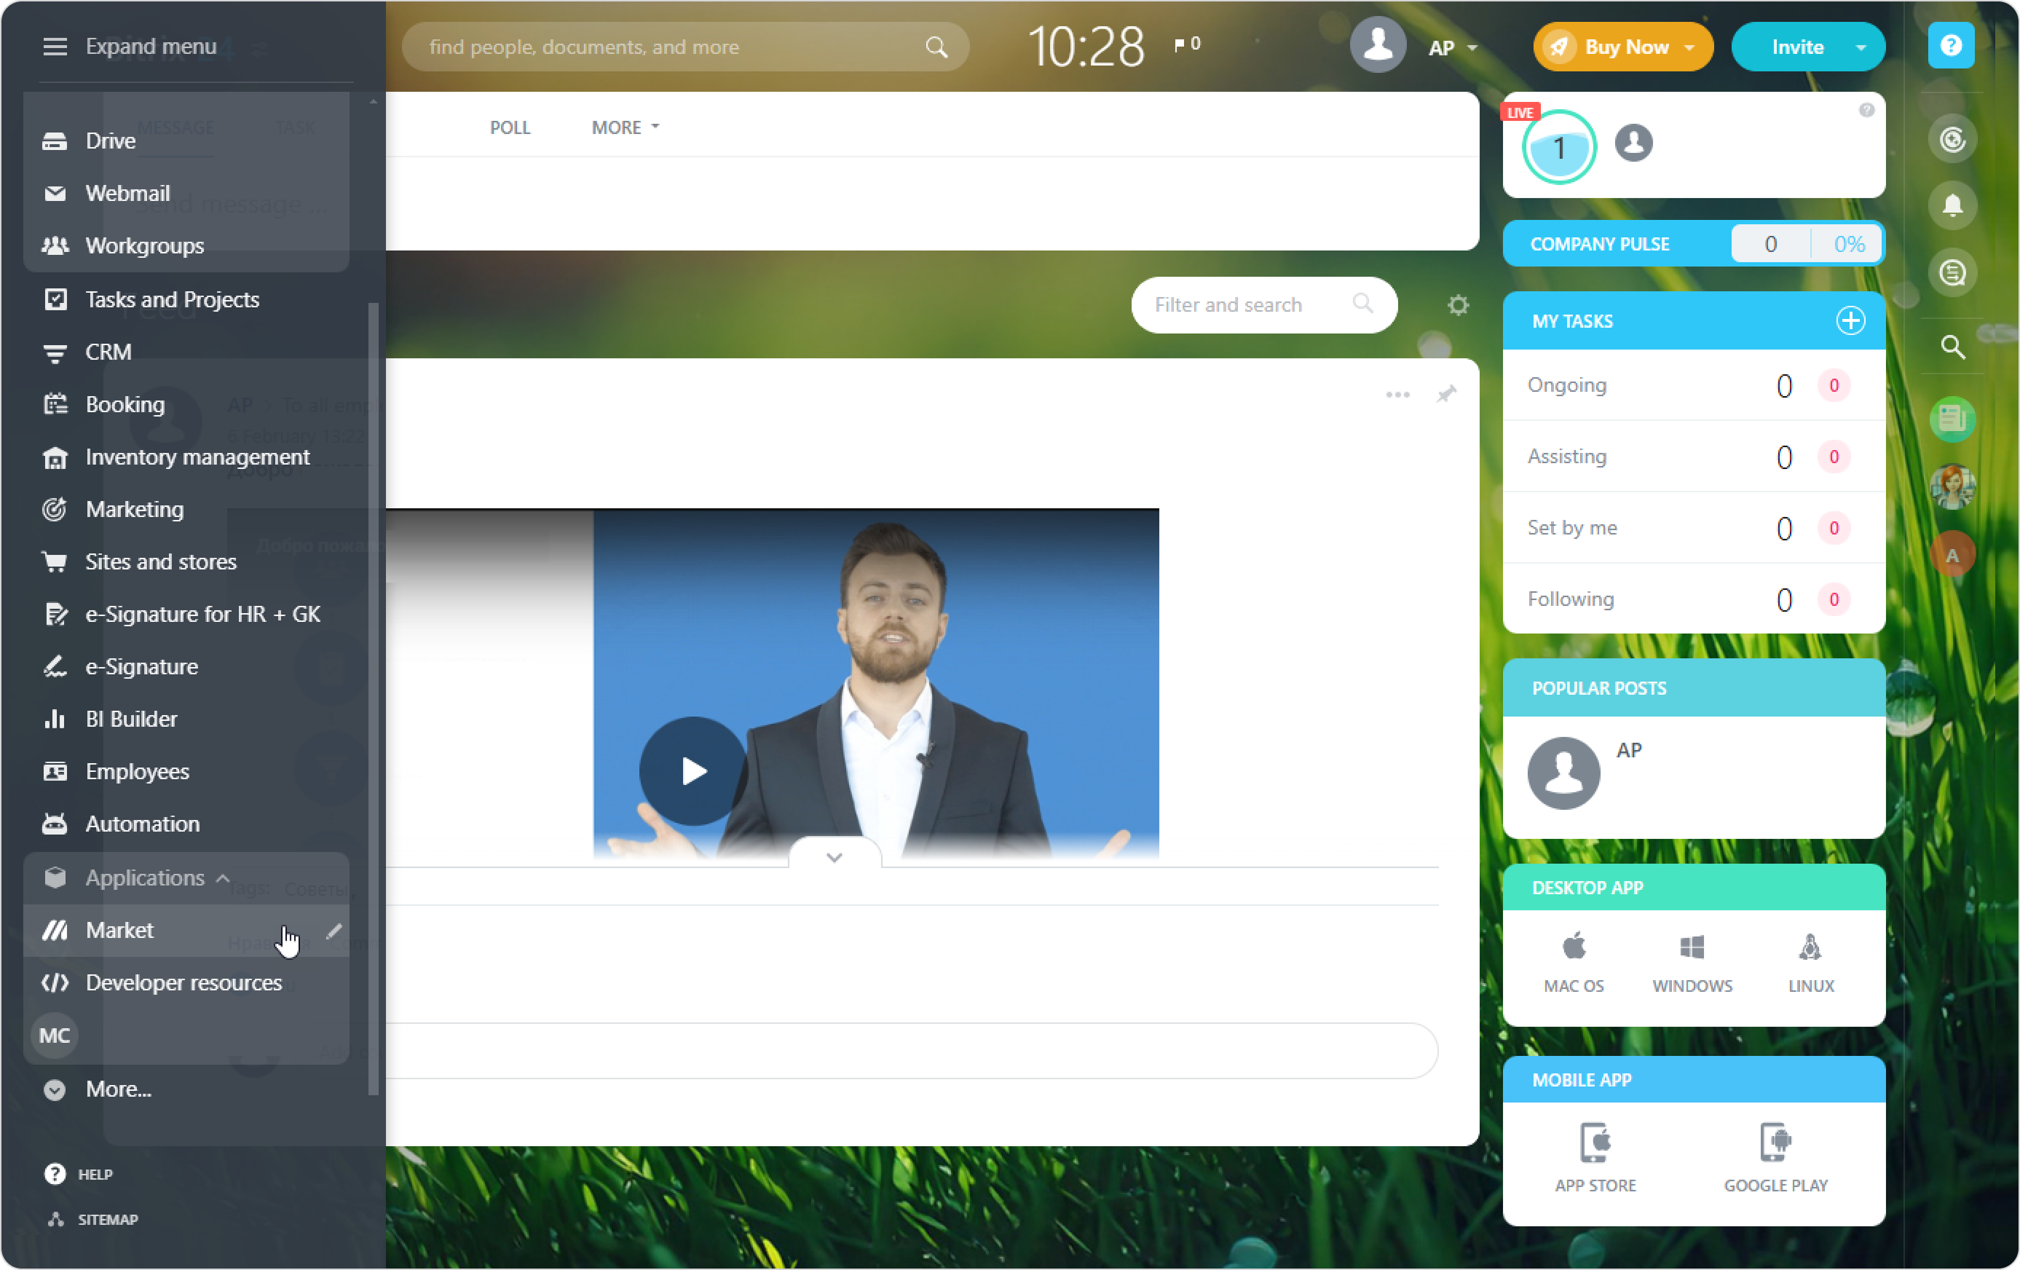Image resolution: width=2020 pixels, height=1270 pixels.
Task: Click the notifications bell icon
Action: [x=1952, y=205]
